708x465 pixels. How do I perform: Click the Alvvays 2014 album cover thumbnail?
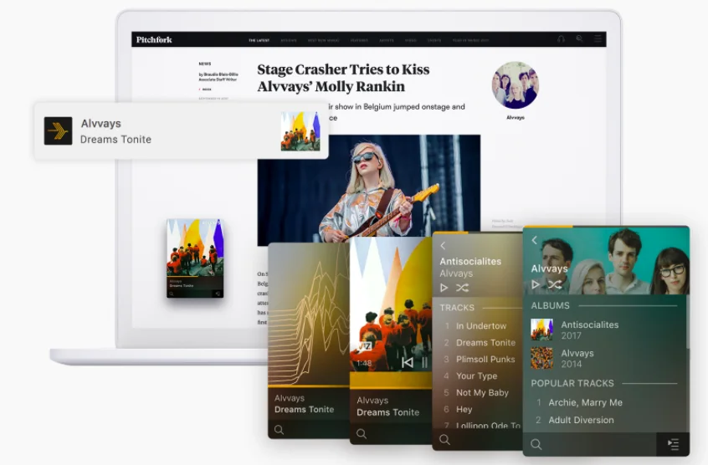click(541, 358)
